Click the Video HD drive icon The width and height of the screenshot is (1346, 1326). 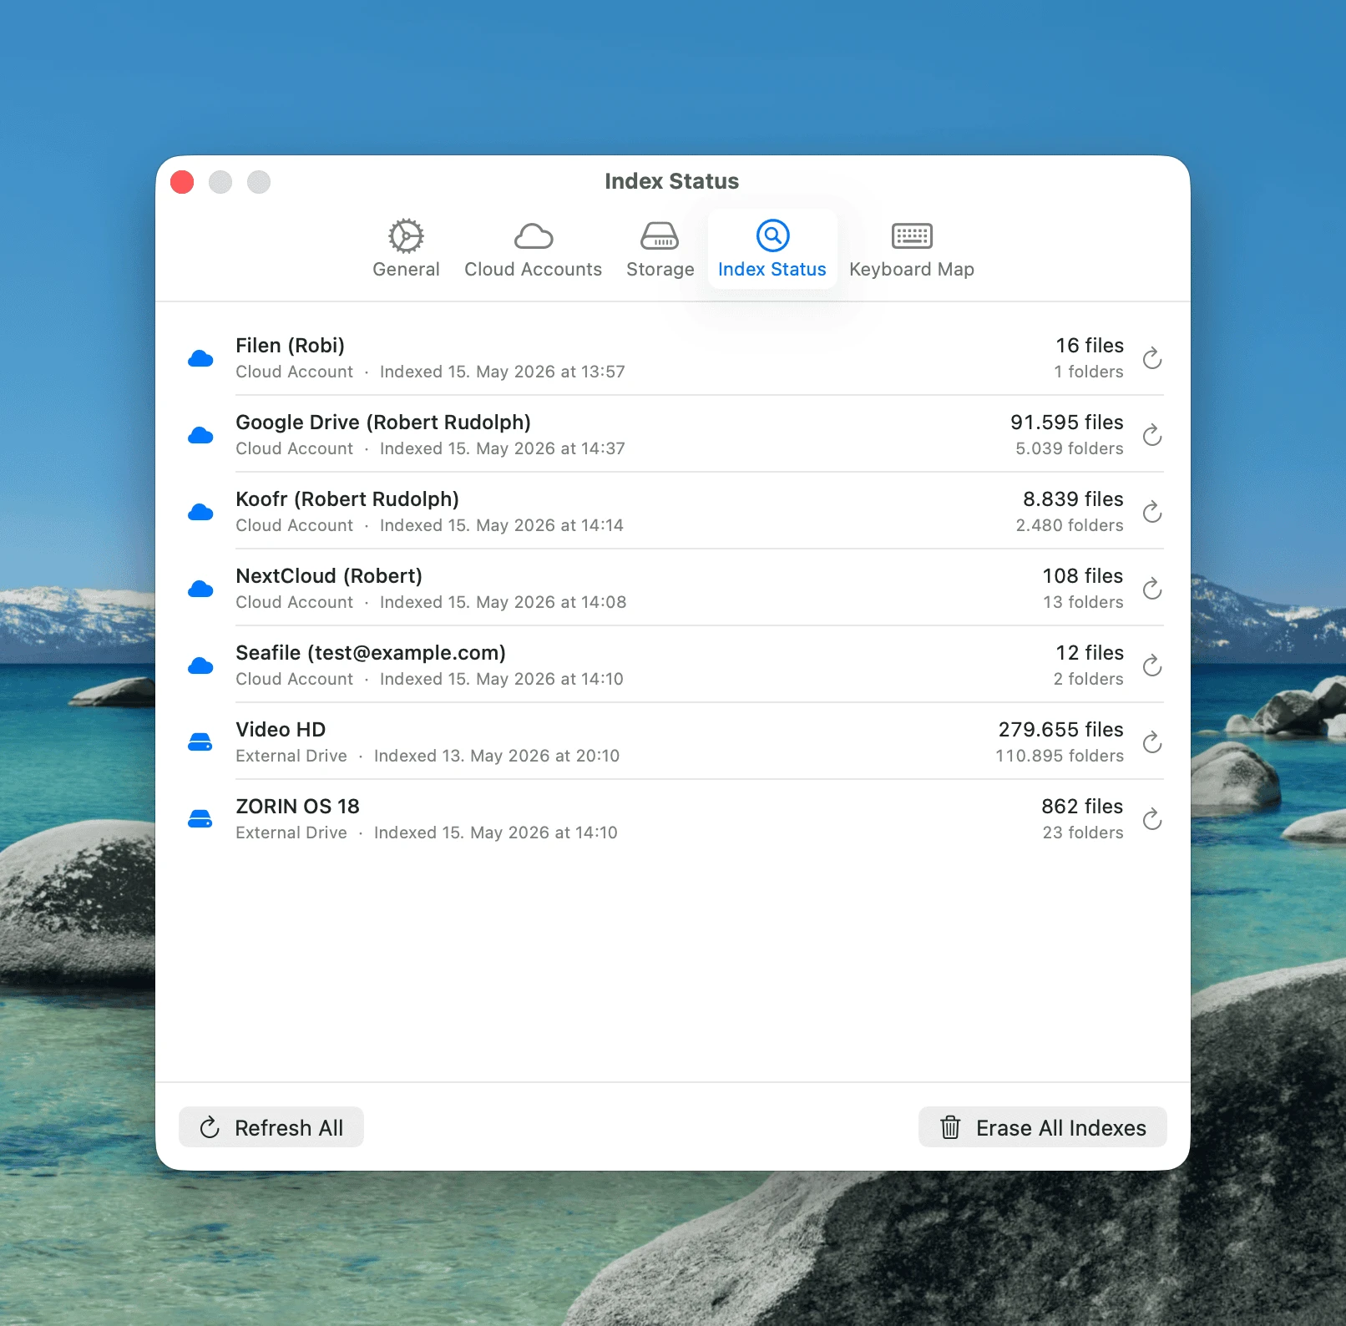pyautogui.click(x=200, y=742)
